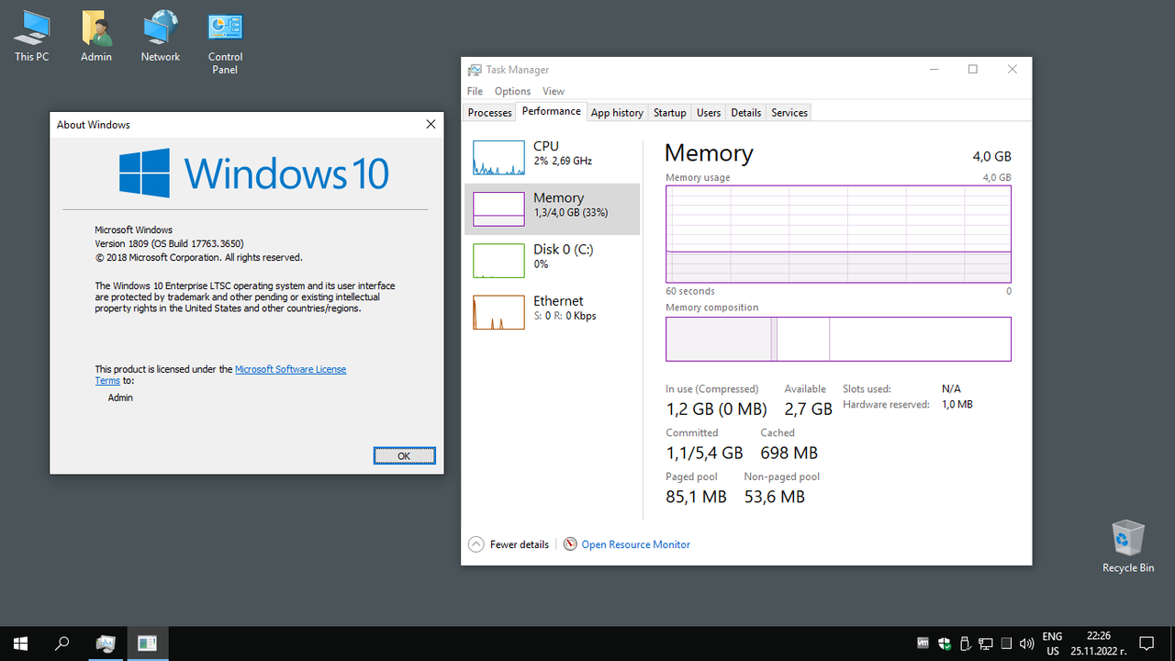Open the Options menu
This screenshot has height=661, width=1175.
[x=512, y=91]
